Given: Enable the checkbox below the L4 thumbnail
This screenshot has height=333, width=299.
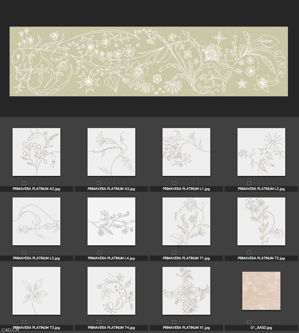Looking at the screenshot, I should [x=99, y=253].
